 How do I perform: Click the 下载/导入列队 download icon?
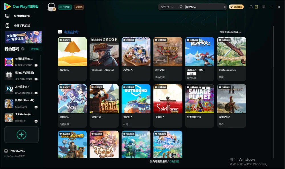tap(6, 151)
